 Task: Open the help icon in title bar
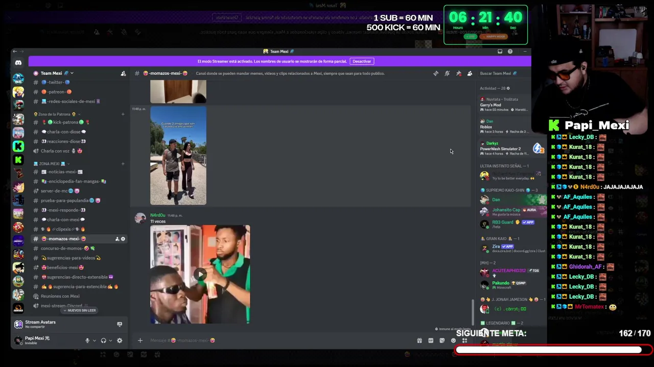510,51
